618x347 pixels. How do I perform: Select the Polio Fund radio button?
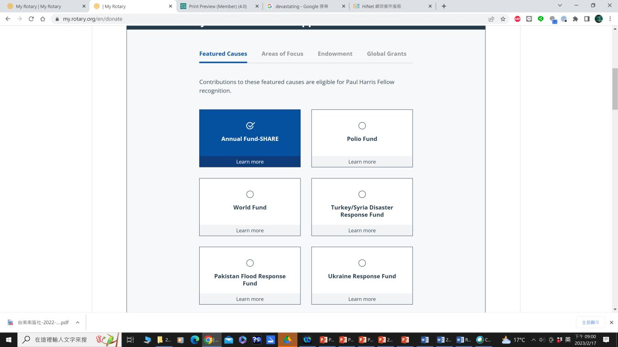click(362, 125)
